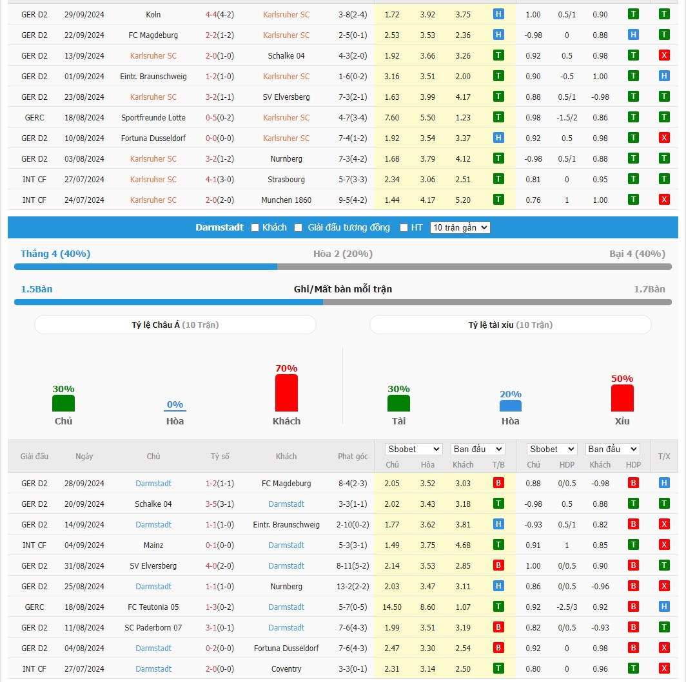Click green T T/X icon in Strasbourg row
This screenshot has height=682, width=686.
click(x=664, y=178)
